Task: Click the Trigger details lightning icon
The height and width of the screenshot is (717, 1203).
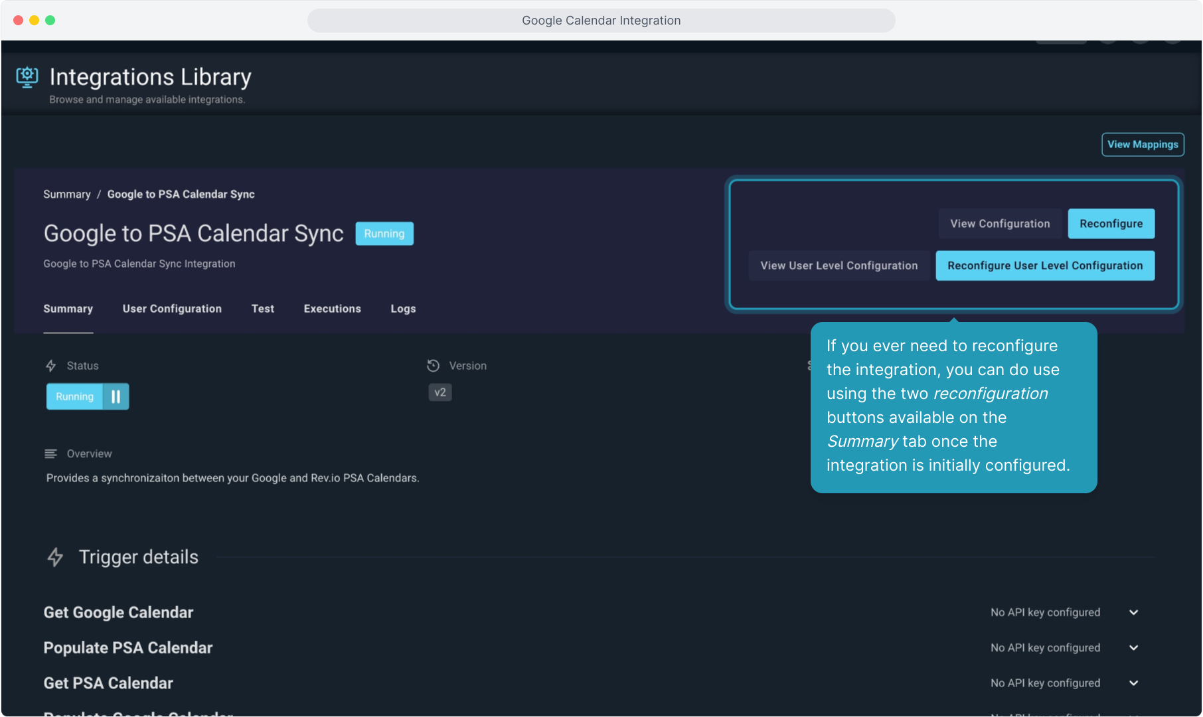Action: coord(56,557)
